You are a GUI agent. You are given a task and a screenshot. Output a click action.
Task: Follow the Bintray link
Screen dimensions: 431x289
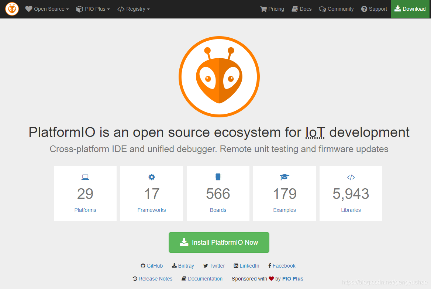tap(186, 266)
